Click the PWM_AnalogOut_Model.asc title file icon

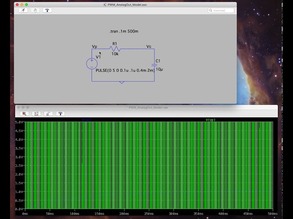pyautogui.click(x=105, y=5)
